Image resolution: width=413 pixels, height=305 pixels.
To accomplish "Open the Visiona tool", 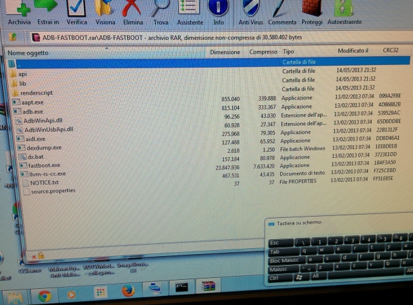I will (x=105, y=12).
